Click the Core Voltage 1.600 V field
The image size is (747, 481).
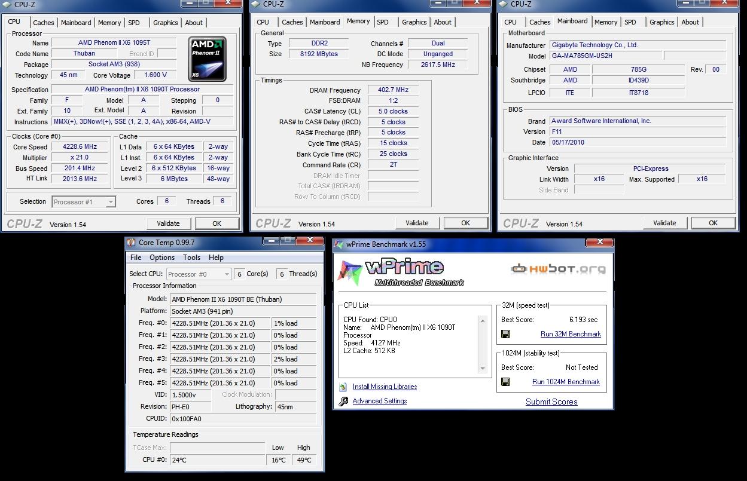point(156,75)
